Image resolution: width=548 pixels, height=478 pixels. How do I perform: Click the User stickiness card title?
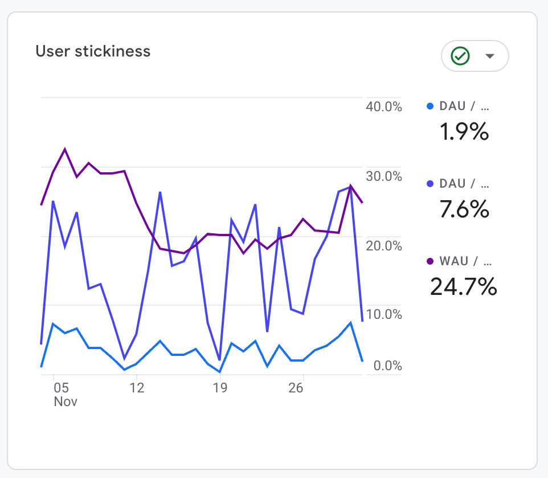click(x=93, y=51)
